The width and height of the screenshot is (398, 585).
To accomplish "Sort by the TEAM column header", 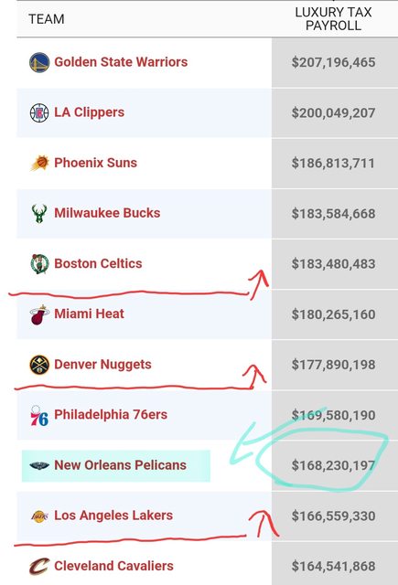I will coord(47,19).
